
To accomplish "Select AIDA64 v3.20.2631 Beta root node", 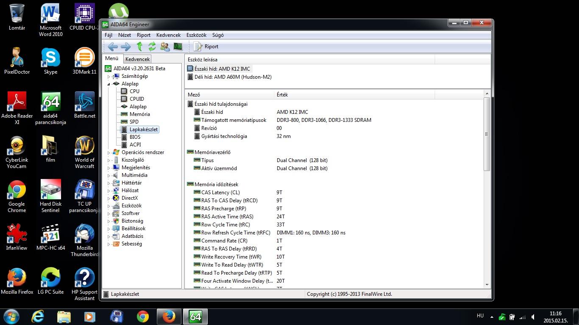I will (139, 69).
